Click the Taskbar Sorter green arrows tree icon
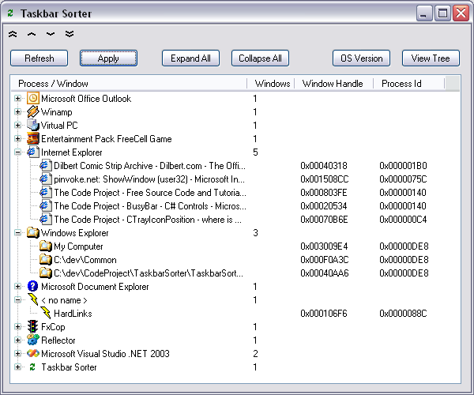Viewport: 474px width, 395px height. pos(32,367)
